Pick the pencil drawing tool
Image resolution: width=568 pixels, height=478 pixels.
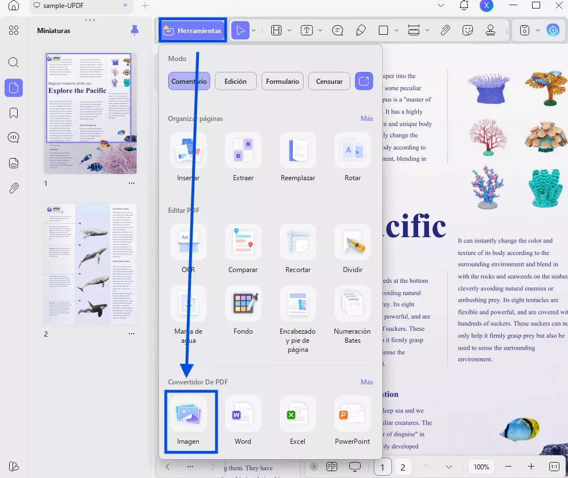point(361,30)
